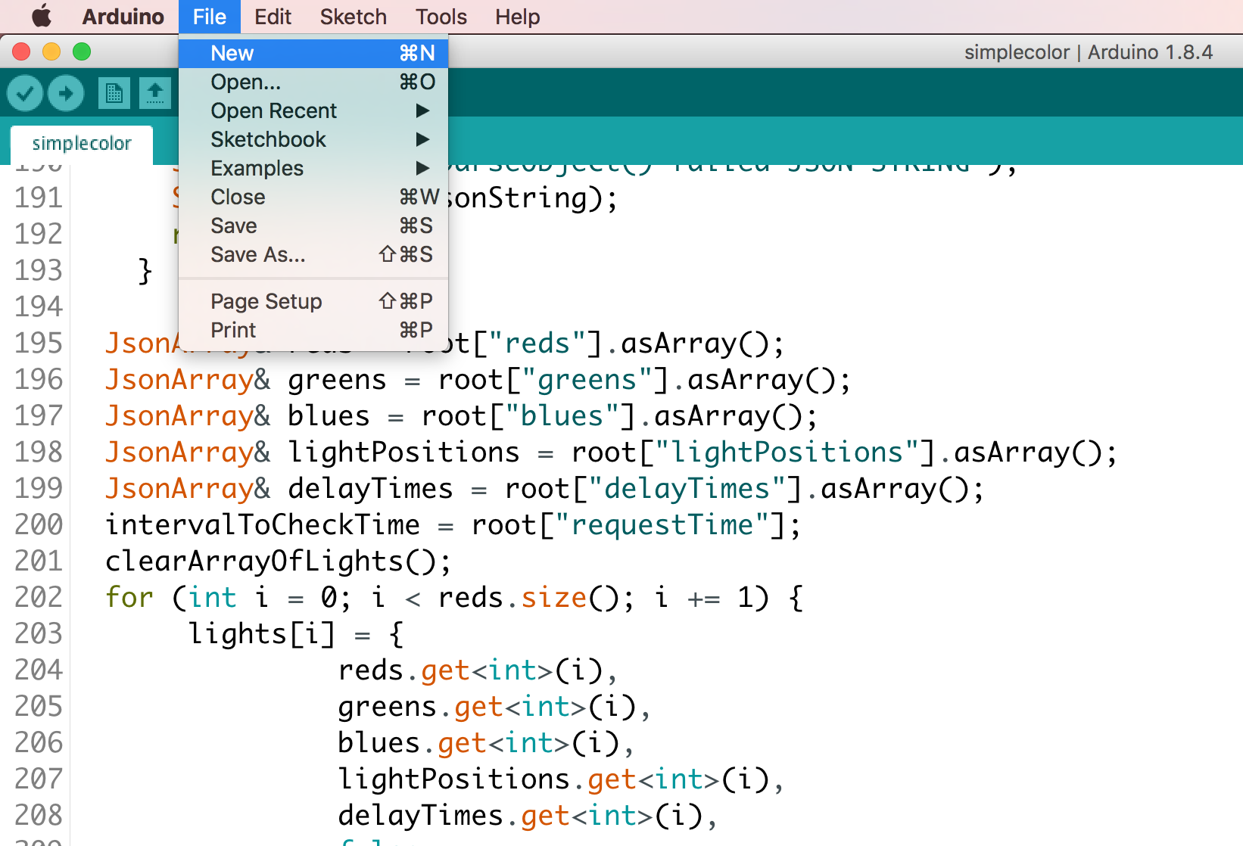The width and height of the screenshot is (1243, 846).
Task: Click on greens.get<int>(i) in line 205
Action: [x=487, y=707]
